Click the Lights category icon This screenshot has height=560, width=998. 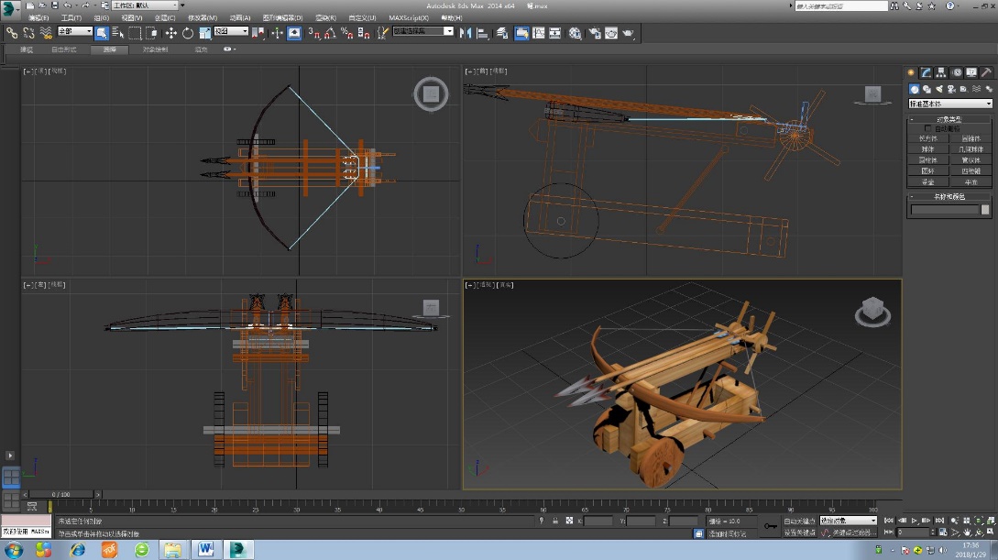pos(939,89)
